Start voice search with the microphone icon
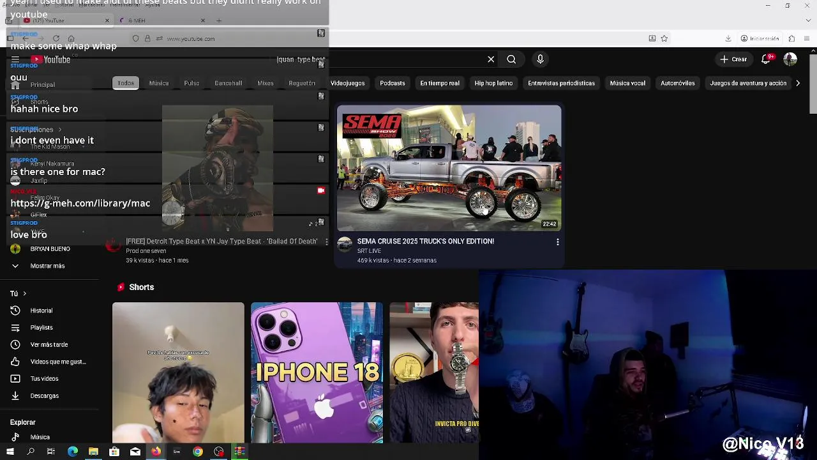The image size is (817, 460). [x=540, y=59]
